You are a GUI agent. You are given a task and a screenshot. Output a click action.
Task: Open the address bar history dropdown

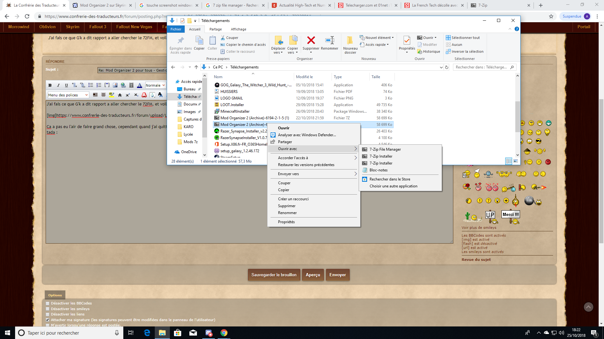point(441,67)
